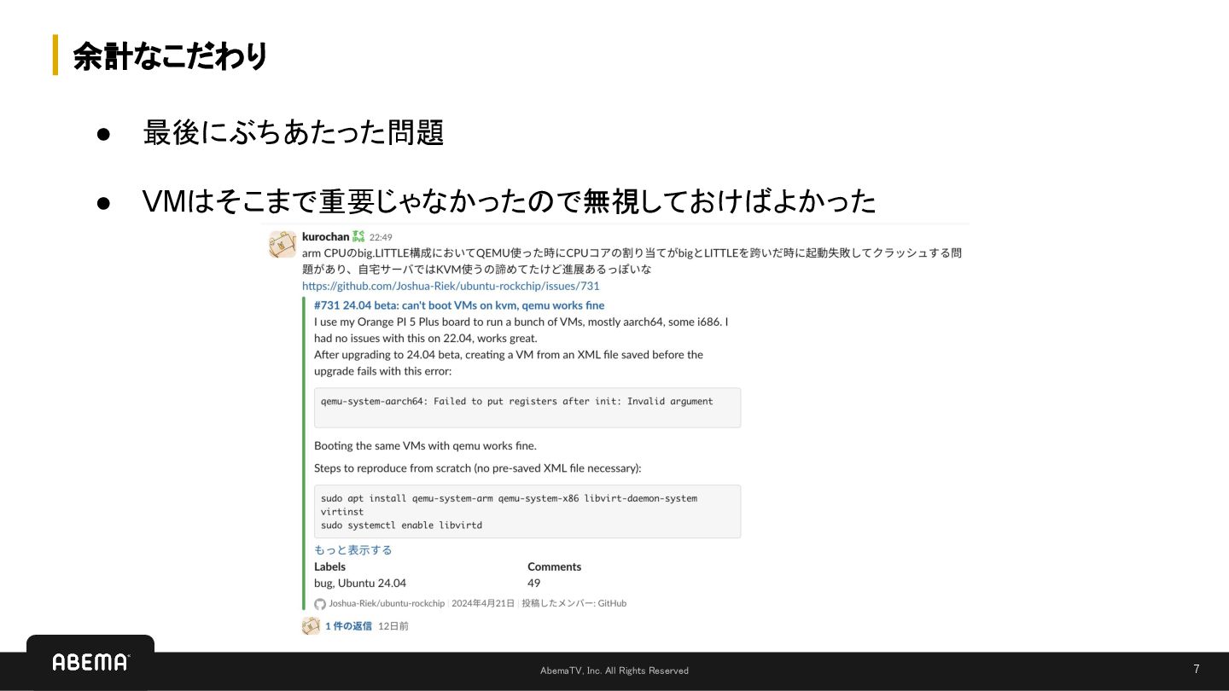
Task: Click the "12日前" reply time
Action: [393, 625]
